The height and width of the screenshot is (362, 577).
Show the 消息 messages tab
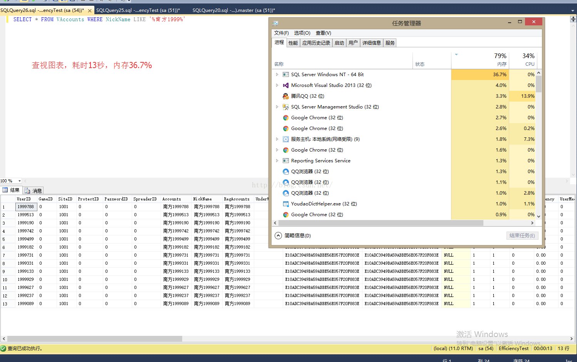(x=34, y=190)
